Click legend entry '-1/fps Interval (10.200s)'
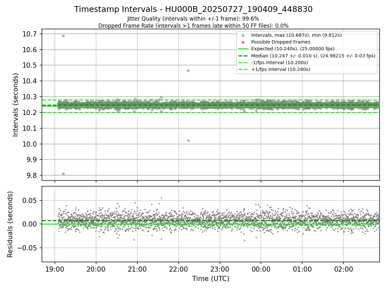The image size is (387, 290). [280, 63]
